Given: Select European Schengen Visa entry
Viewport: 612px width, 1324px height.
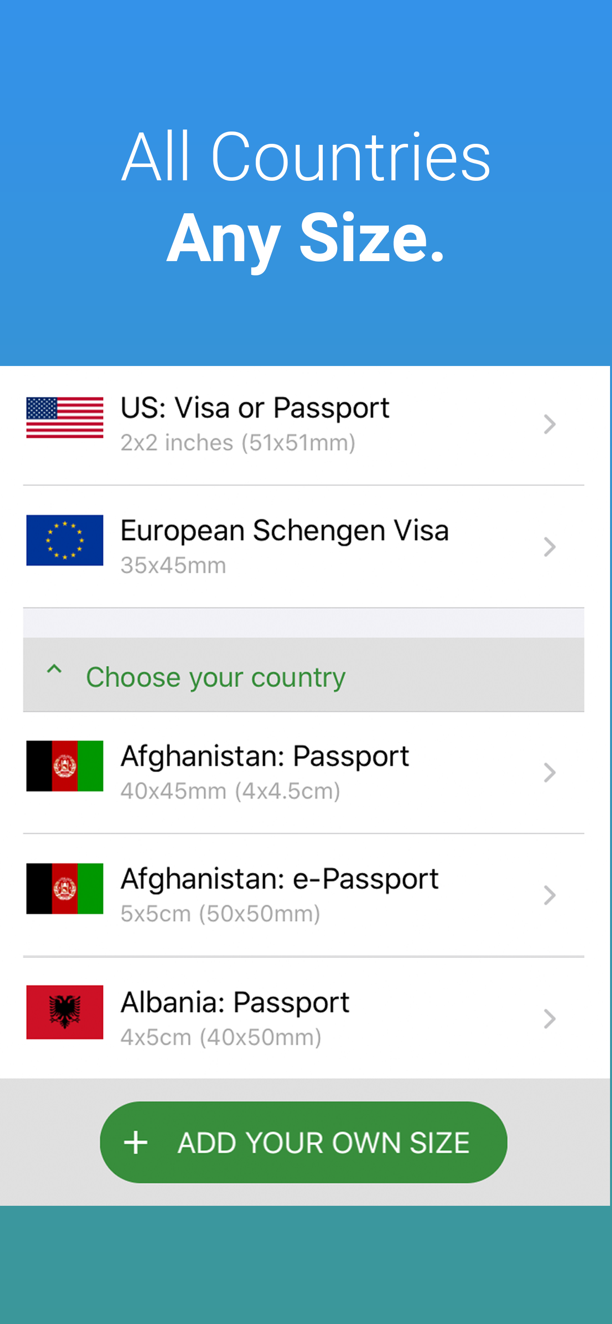Looking at the screenshot, I should pos(284,530).
